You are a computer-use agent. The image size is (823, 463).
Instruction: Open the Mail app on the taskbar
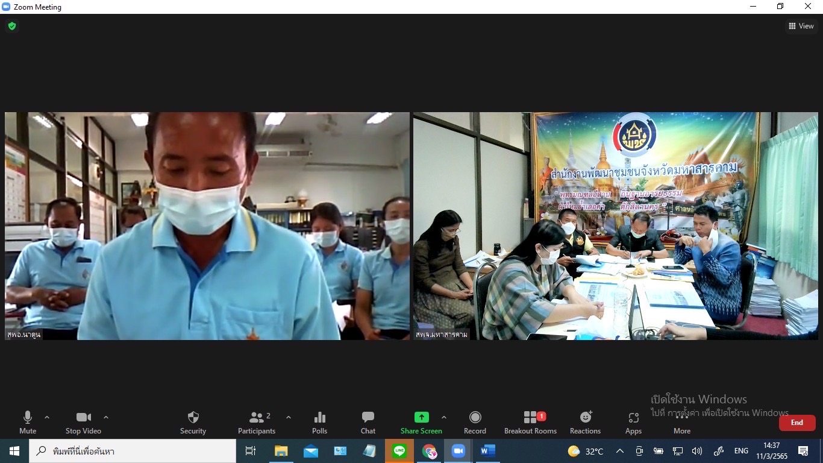click(311, 451)
